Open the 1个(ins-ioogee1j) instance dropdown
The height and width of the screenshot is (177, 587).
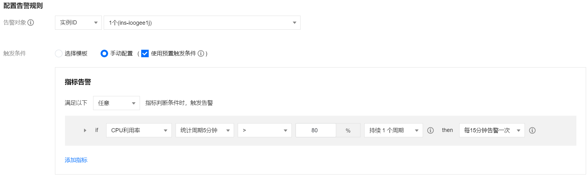[x=202, y=23]
